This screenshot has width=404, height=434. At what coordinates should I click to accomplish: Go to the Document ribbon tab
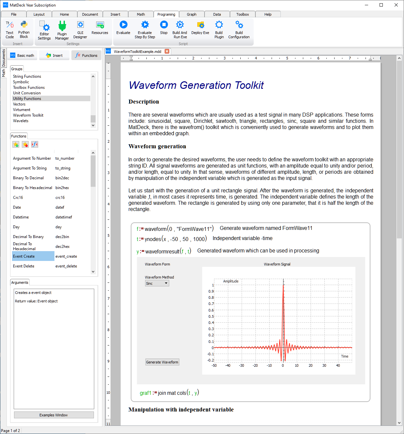(x=90, y=14)
